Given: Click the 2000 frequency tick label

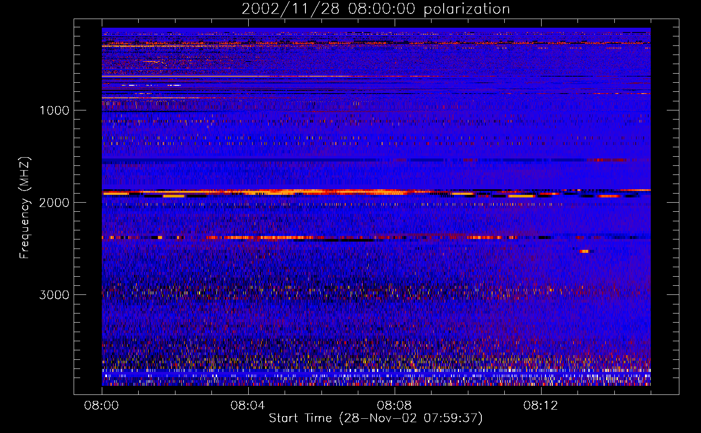Looking at the screenshot, I should (54, 203).
